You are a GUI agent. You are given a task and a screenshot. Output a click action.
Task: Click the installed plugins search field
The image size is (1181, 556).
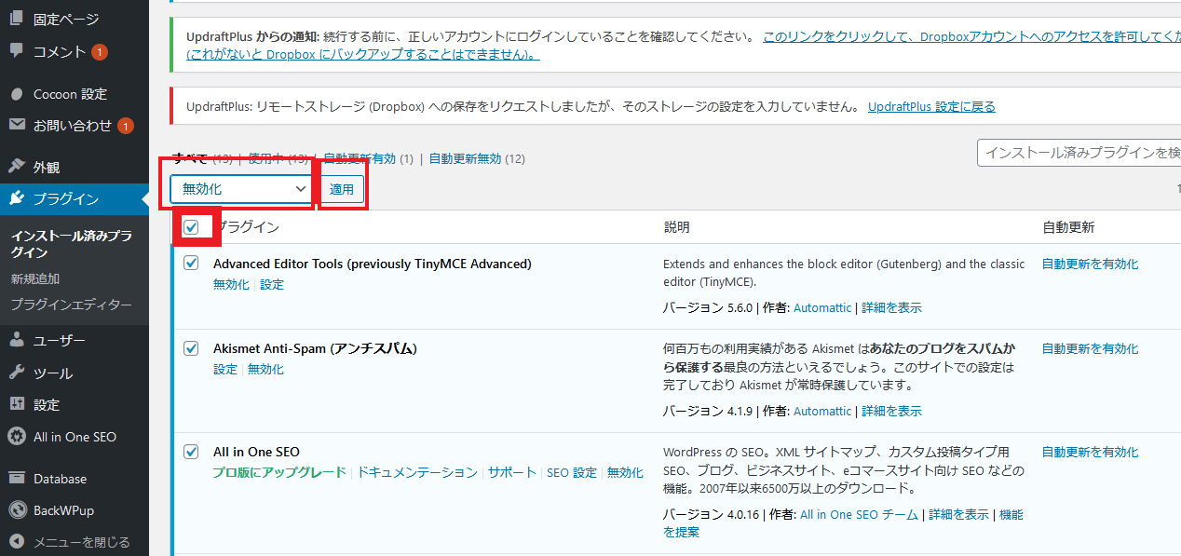click(1079, 153)
